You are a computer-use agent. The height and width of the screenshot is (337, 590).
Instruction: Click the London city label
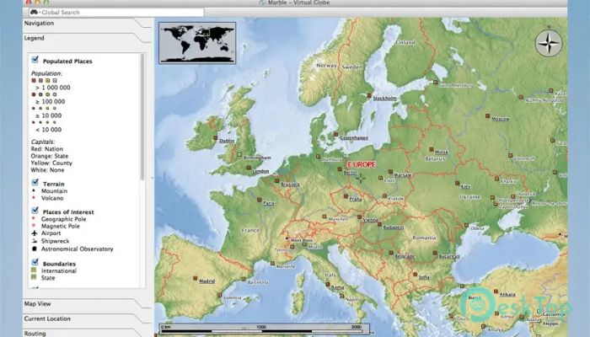(260, 171)
